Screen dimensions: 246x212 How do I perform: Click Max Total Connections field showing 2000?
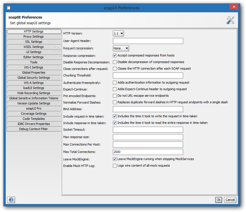pyautogui.click(x=148, y=152)
